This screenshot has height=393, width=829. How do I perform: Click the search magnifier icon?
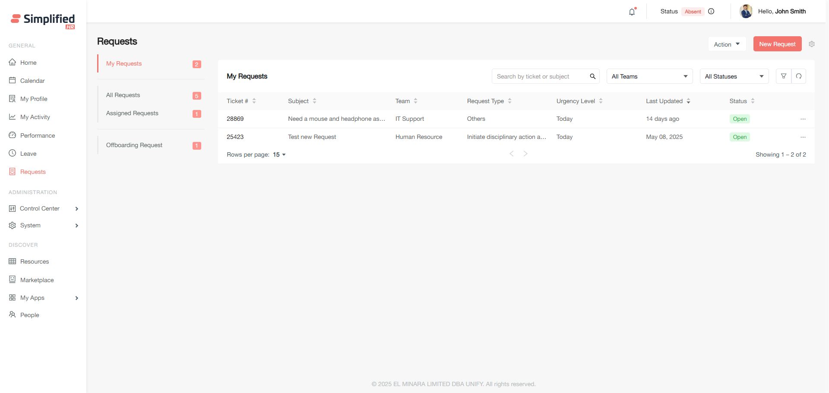(593, 76)
